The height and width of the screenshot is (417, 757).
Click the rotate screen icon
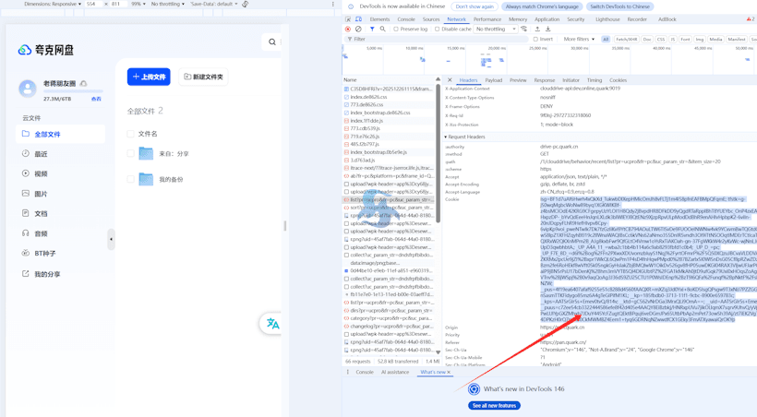245,5
